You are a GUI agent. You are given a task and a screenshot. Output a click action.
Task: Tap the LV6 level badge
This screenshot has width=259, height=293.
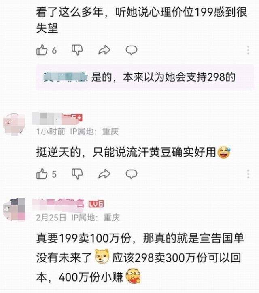(96, 204)
